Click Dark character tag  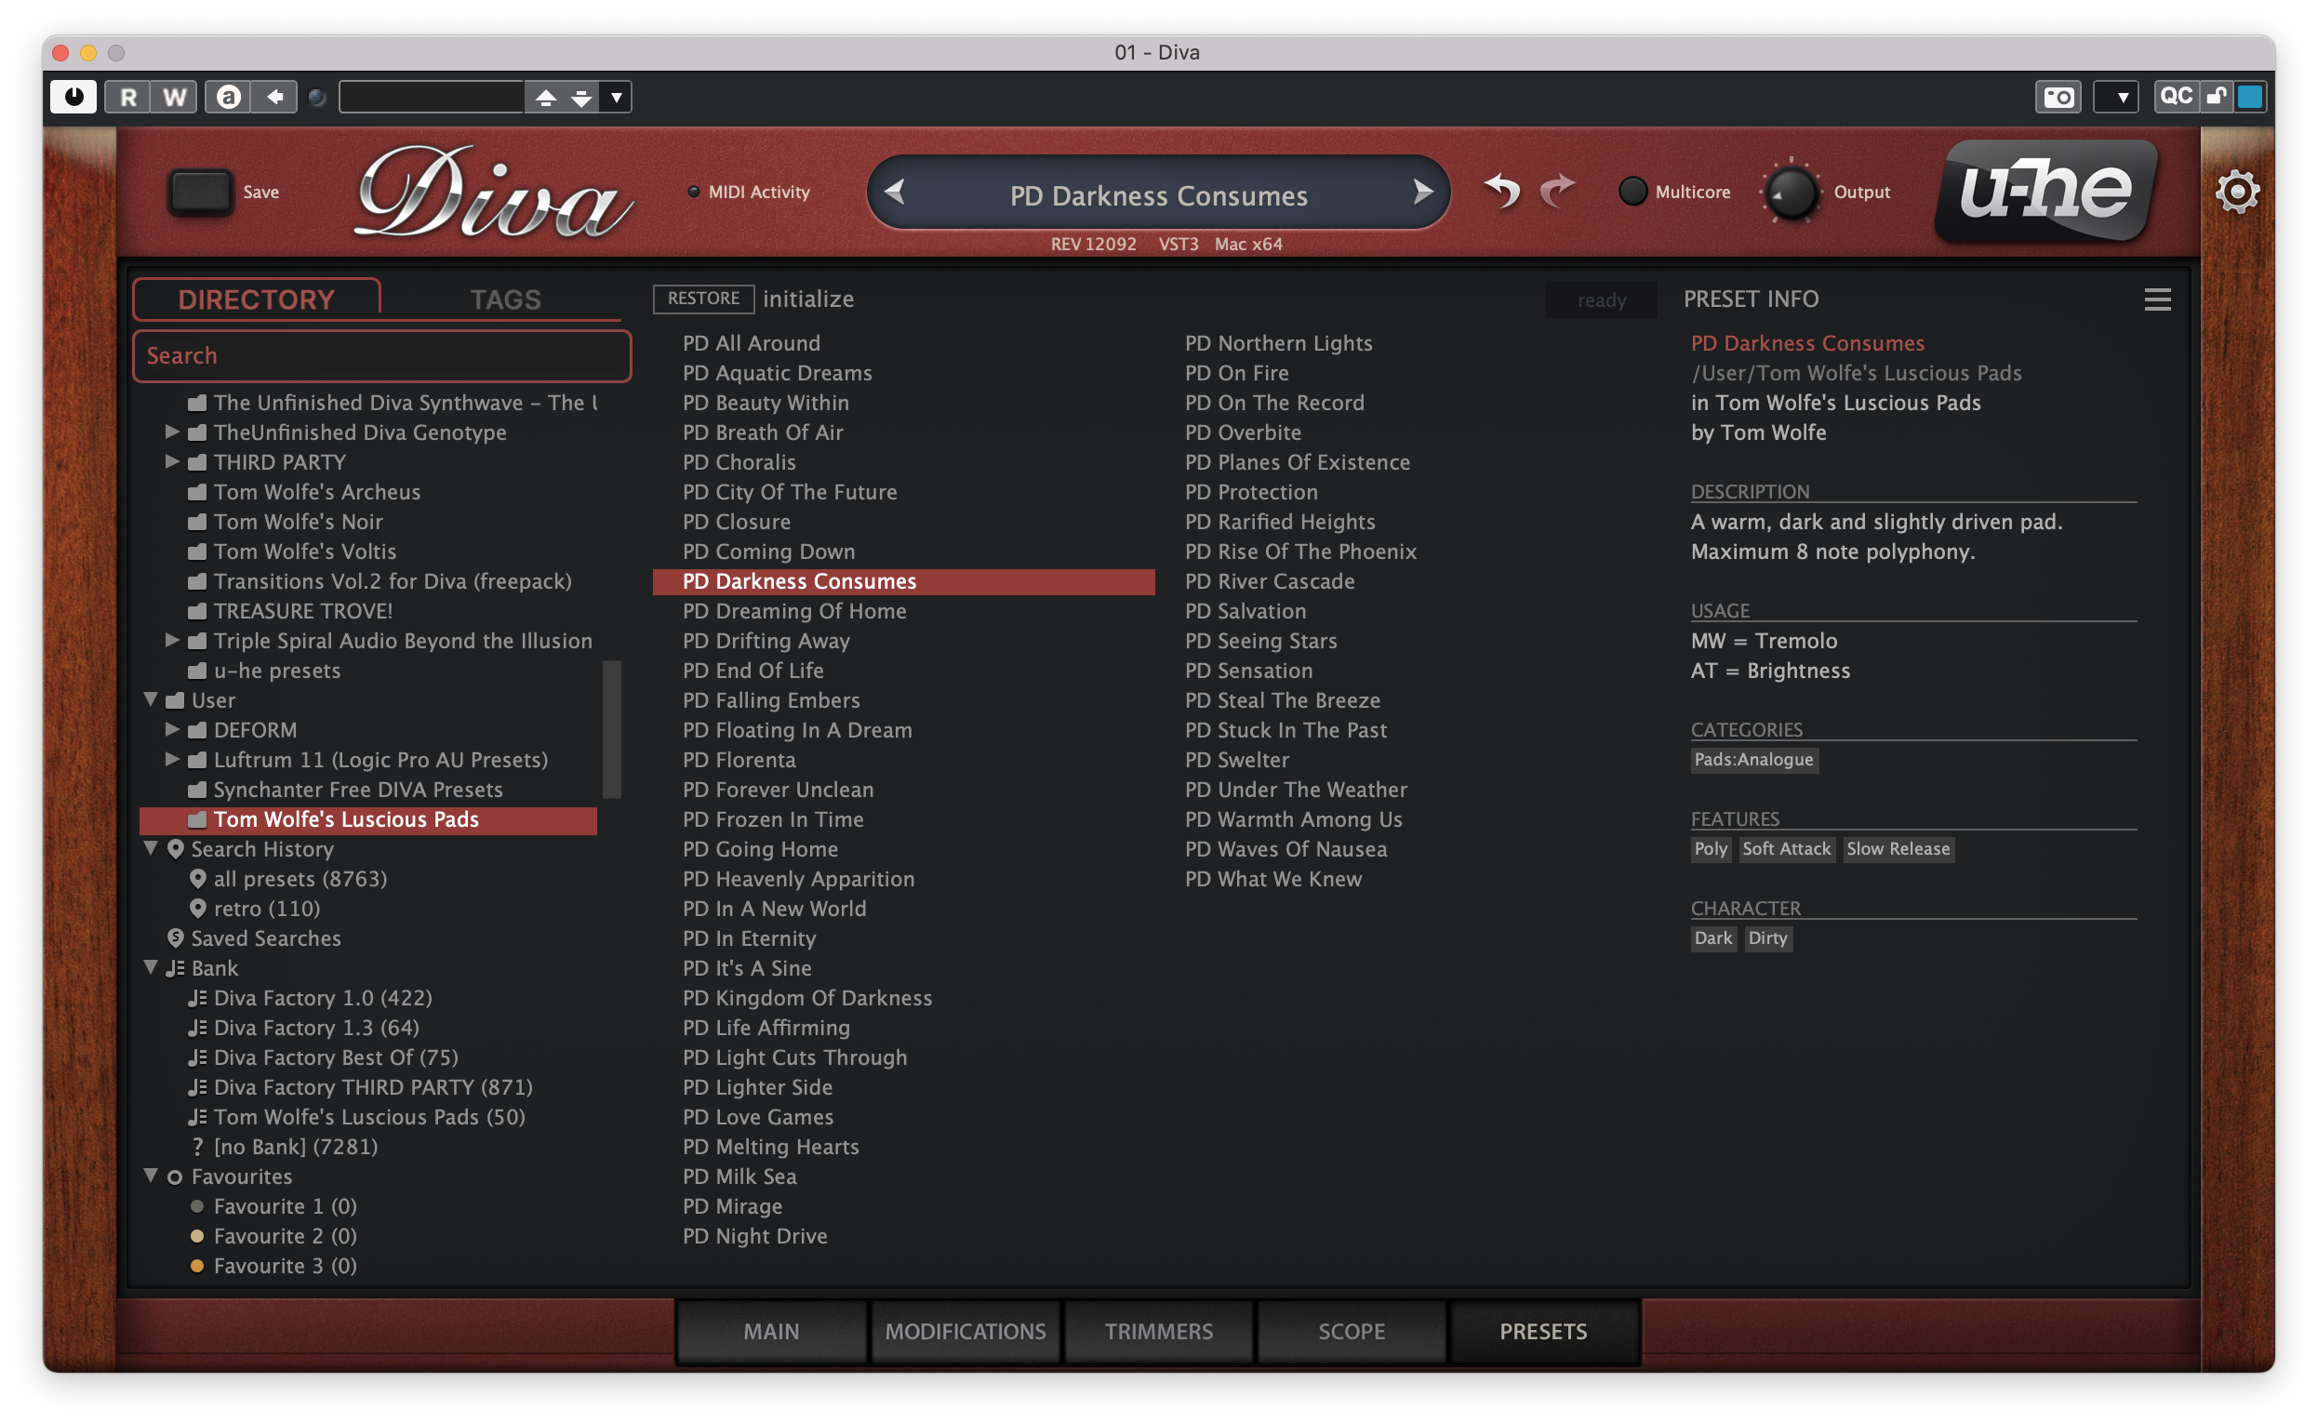(x=1712, y=938)
